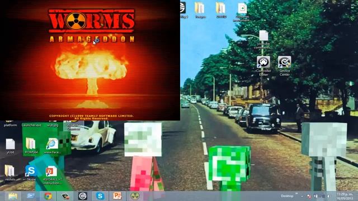Open the striped-circle desktop shortcut beside the game window

pos(183,9)
